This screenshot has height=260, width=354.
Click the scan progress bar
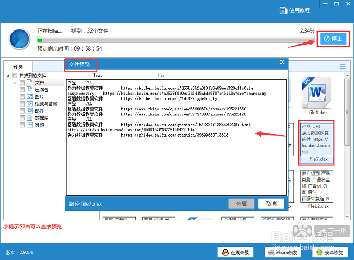click(176, 40)
